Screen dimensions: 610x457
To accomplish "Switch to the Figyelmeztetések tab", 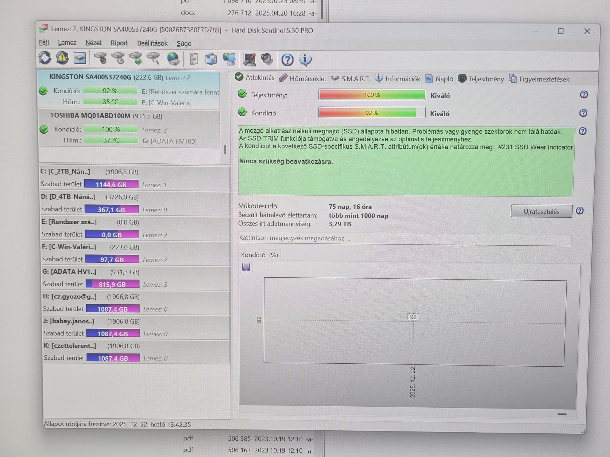I will pyautogui.click(x=539, y=79).
